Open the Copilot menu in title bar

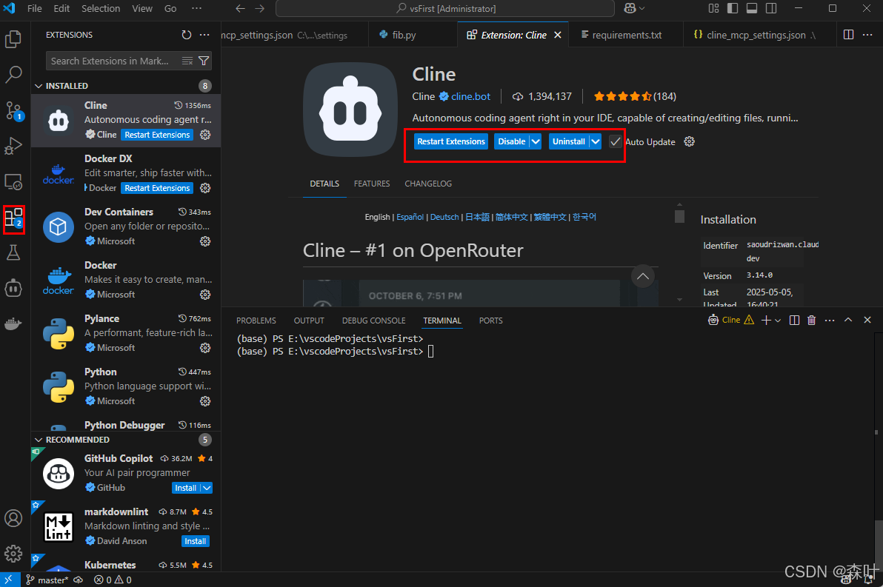point(634,8)
